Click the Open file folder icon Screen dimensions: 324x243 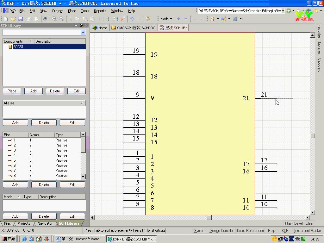click(x=13, y=19)
